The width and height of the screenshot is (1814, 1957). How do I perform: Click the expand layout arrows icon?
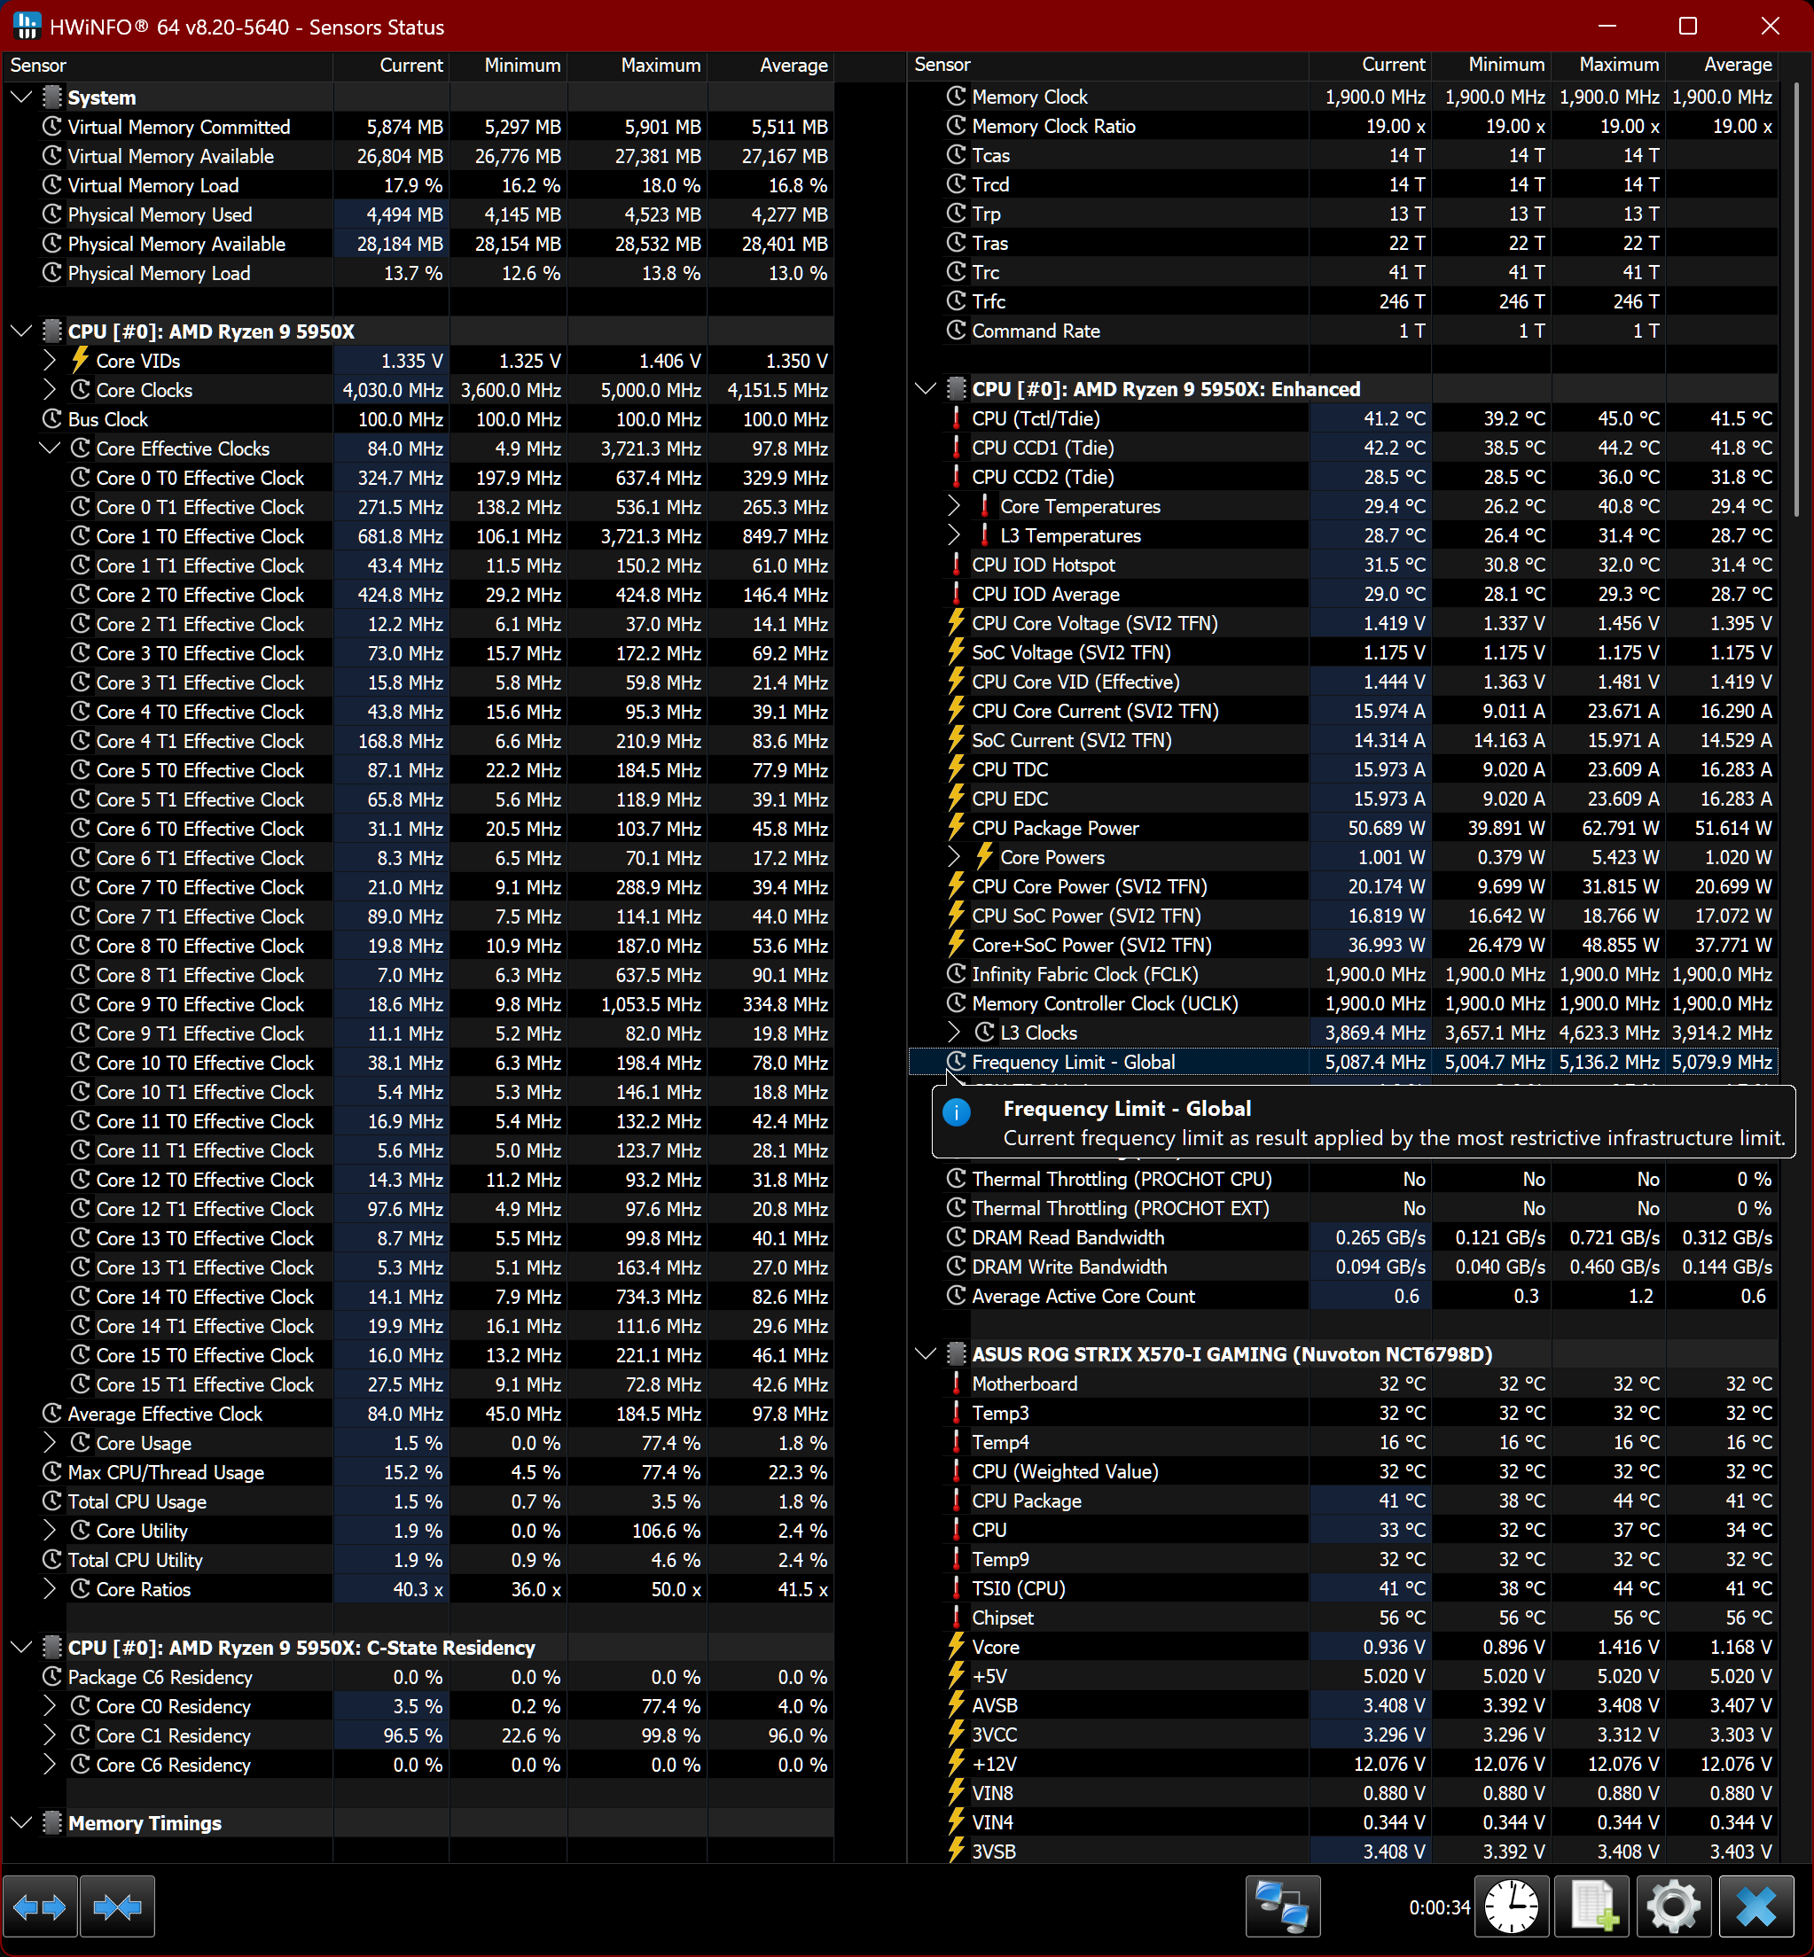39,1907
